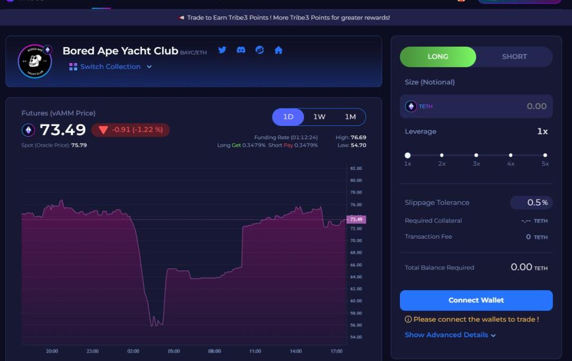Screen dimensions: 572x361
Task: Select the SHORT position toggle
Action: 514,57
